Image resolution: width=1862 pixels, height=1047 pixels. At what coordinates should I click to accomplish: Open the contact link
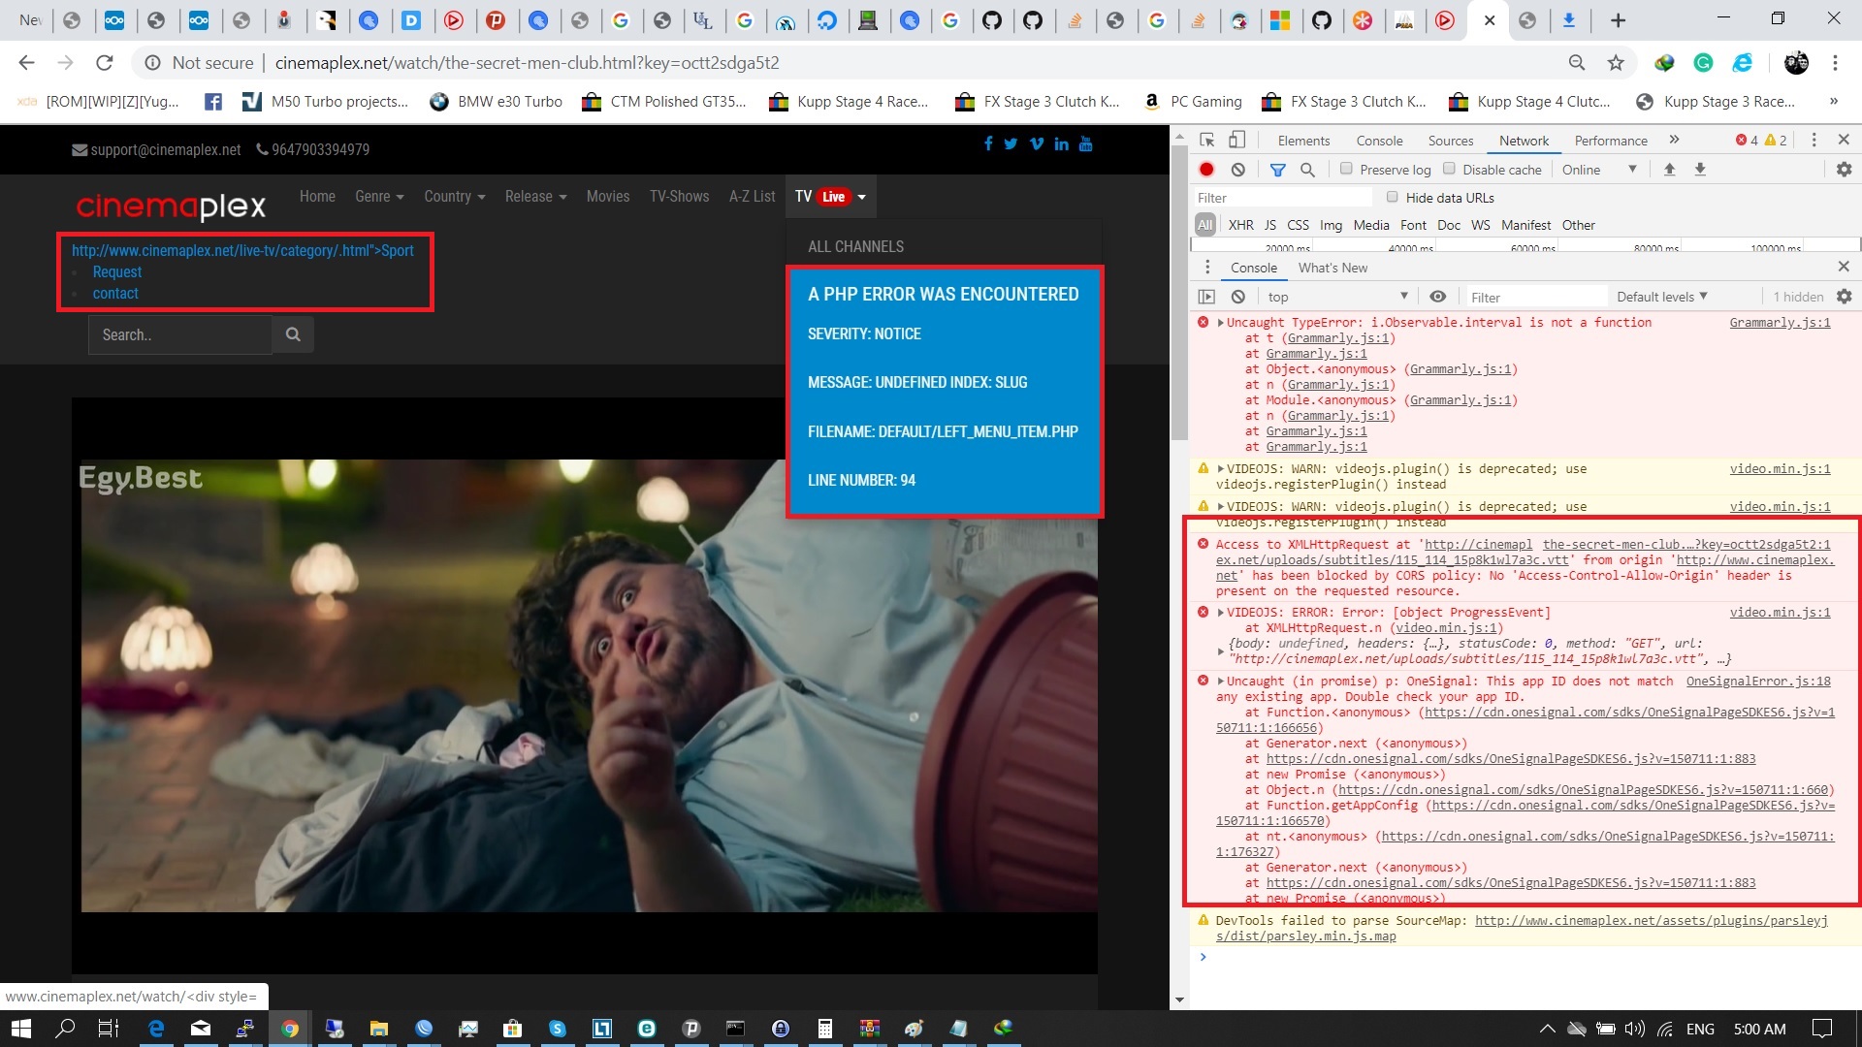point(115,294)
